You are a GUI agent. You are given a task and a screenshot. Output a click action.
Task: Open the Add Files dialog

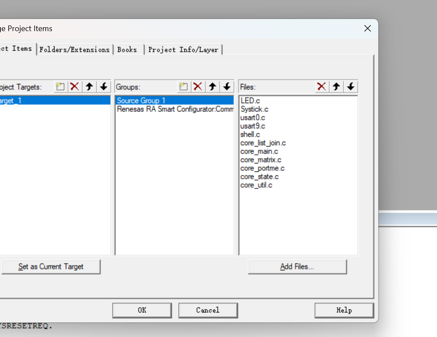297,267
